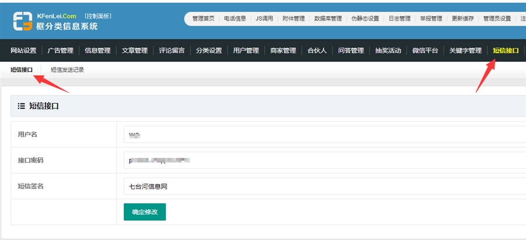Screen dimensions: 526x240
Task: Click the list icon beside 短信接口 heading
Action: click(21, 106)
